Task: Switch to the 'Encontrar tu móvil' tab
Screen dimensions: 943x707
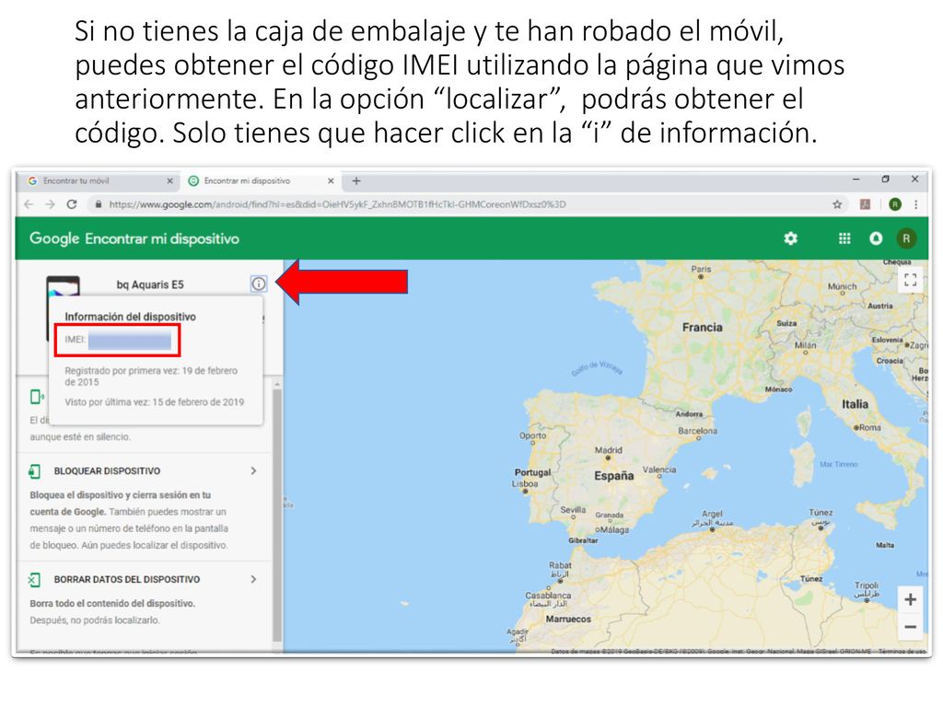Action: click(x=99, y=180)
